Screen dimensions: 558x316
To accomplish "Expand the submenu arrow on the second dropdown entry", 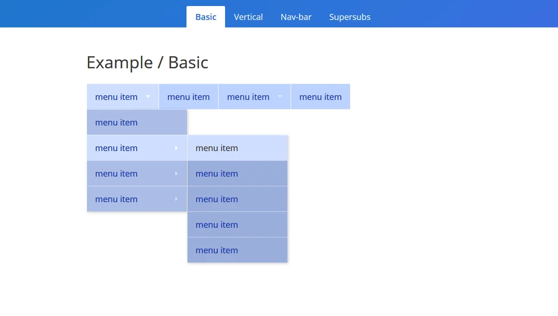I will click(176, 148).
